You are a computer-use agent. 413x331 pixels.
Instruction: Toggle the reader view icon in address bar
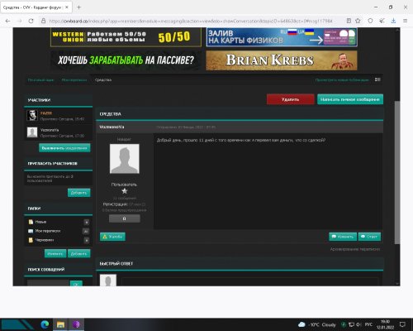click(349, 21)
